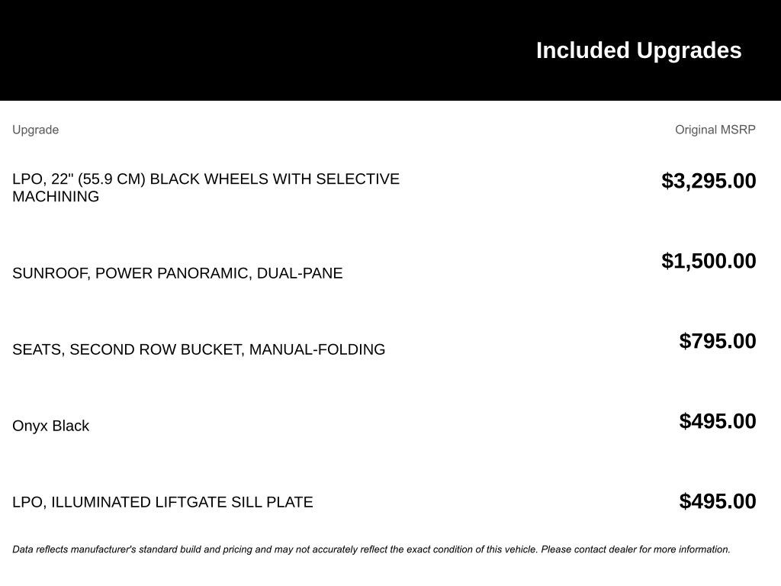
Task: Click the Original MSRP column header
Action: (x=715, y=130)
